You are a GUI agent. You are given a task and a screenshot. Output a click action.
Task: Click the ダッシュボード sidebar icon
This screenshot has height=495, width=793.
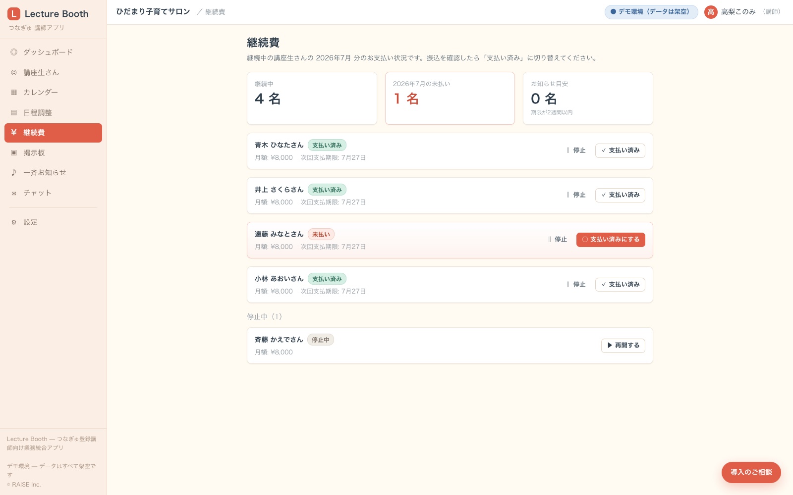(14, 52)
